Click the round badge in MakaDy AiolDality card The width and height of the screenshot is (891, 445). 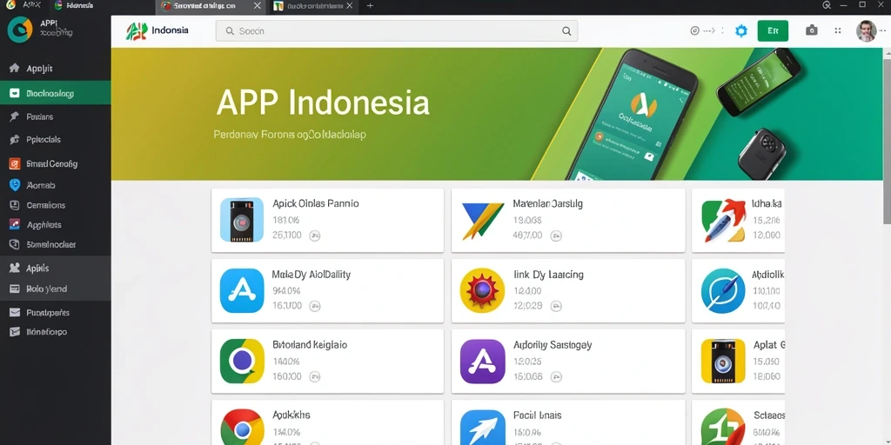(x=314, y=306)
